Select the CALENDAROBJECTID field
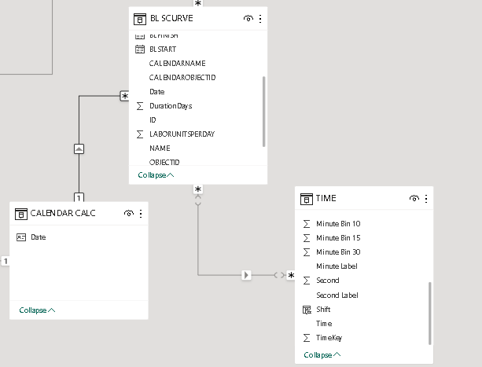 (x=182, y=77)
